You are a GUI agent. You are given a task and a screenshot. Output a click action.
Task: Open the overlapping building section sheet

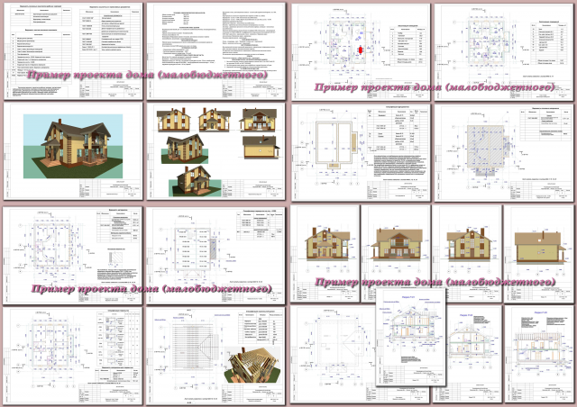(x=411, y=337)
